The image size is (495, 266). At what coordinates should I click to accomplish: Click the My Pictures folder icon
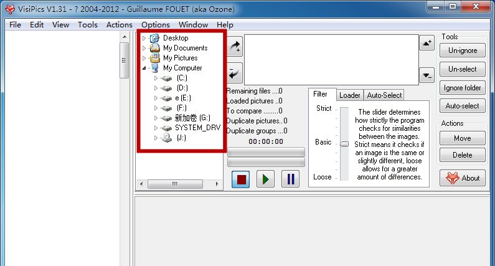point(154,58)
